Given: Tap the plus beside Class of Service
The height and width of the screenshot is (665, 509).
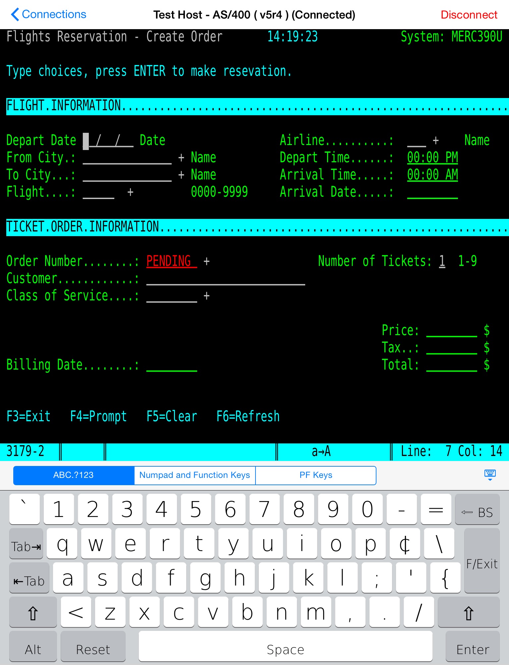Looking at the screenshot, I should (207, 296).
